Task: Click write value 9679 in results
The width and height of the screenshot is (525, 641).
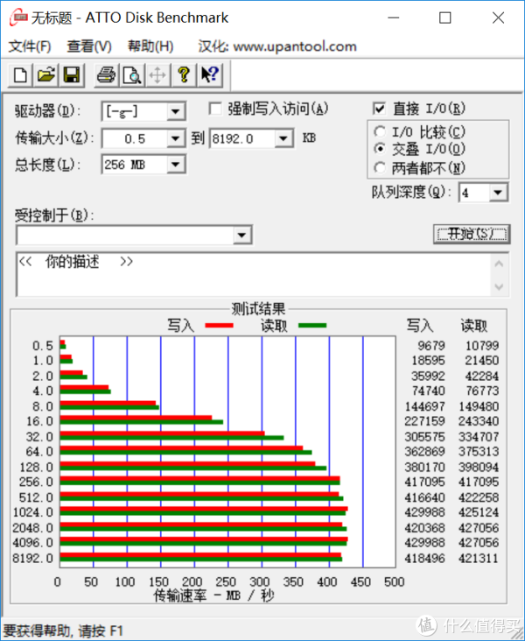Action: click(431, 345)
